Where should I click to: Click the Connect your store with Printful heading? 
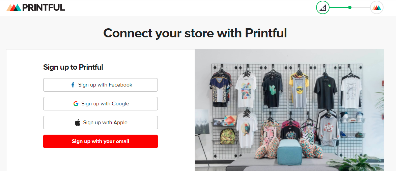coord(195,33)
